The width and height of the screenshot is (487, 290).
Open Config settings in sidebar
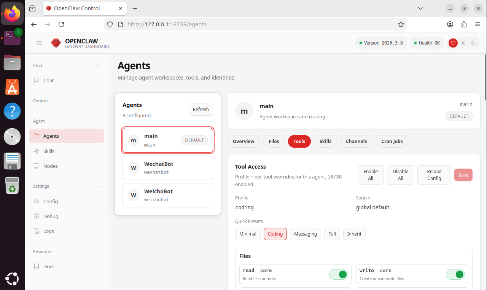coord(67,201)
